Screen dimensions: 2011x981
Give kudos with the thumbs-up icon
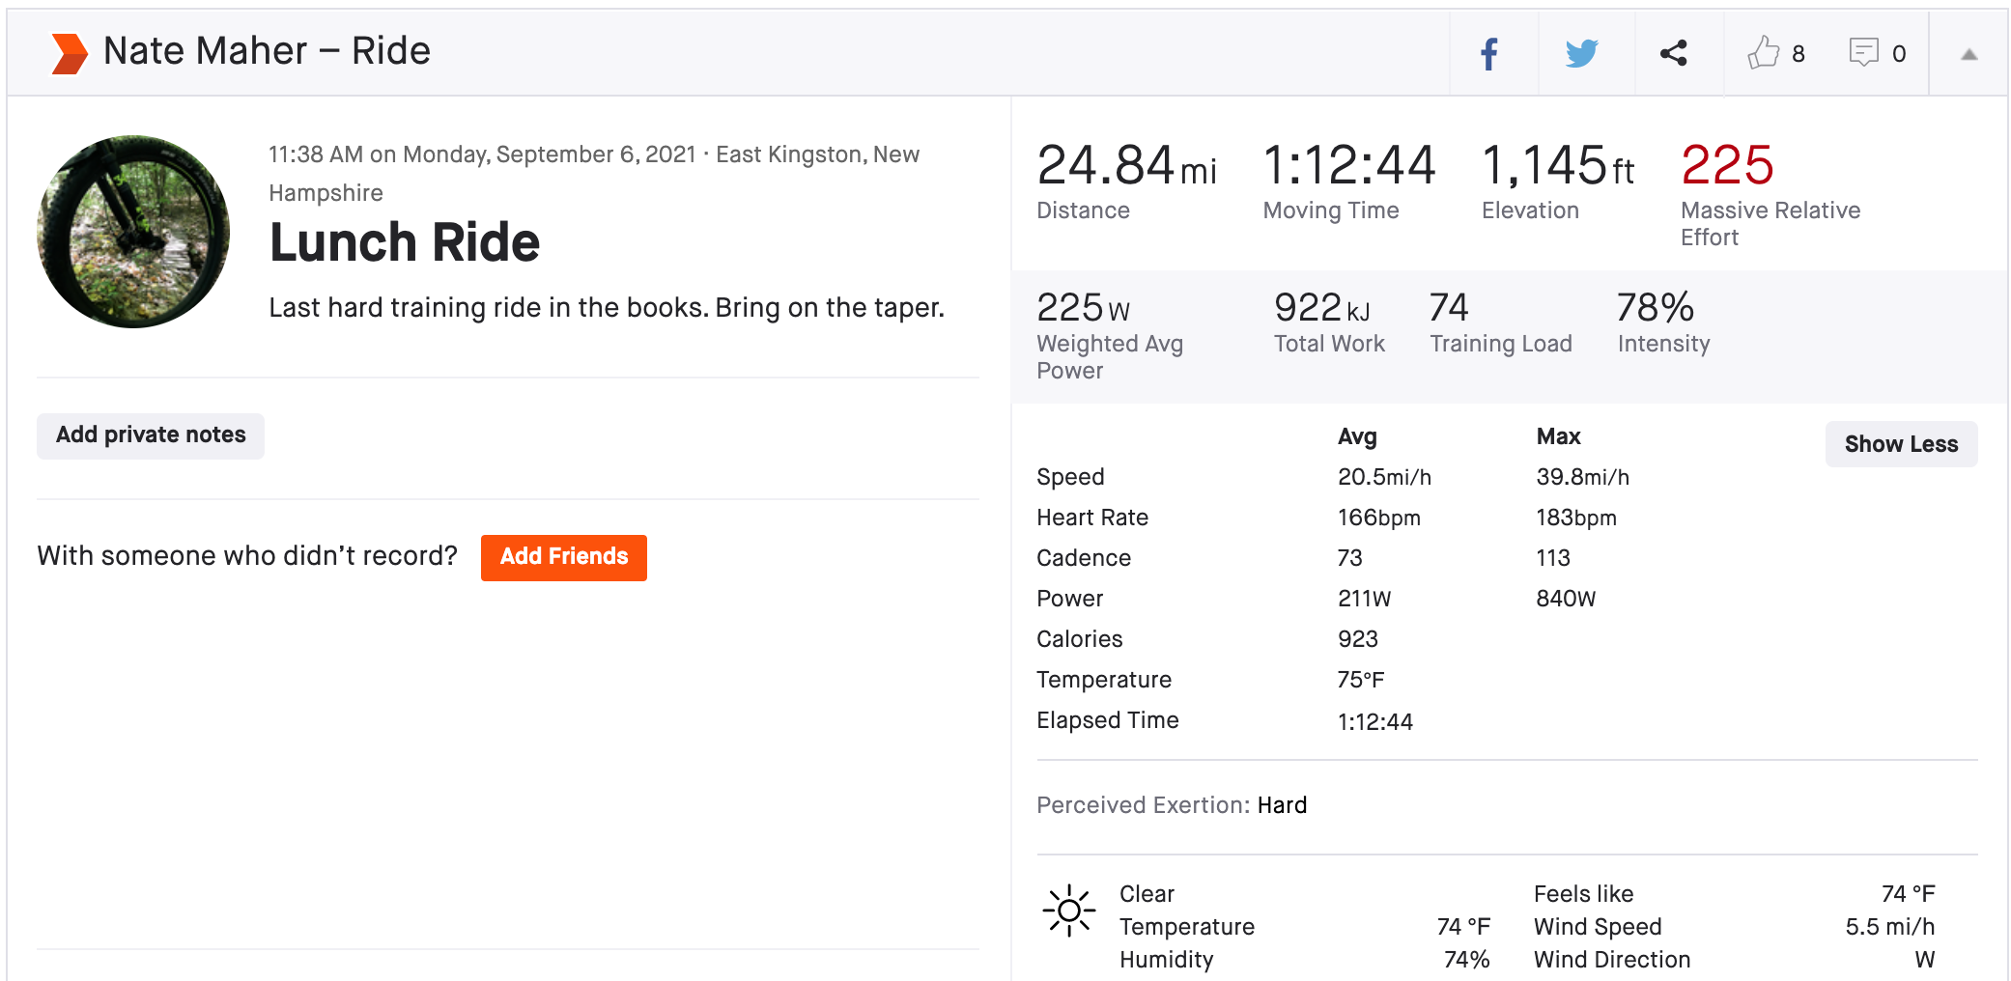tap(1763, 53)
